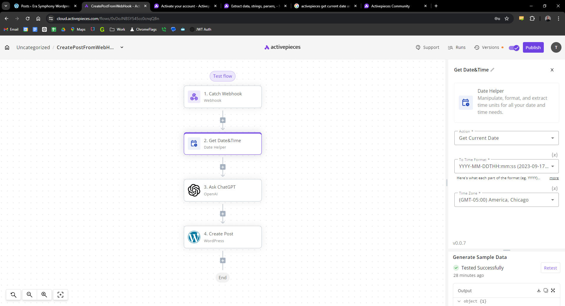Switch to Posts Era Symphony WordPress tab
Screen dimensions: 565x306
[x=46, y=6]
